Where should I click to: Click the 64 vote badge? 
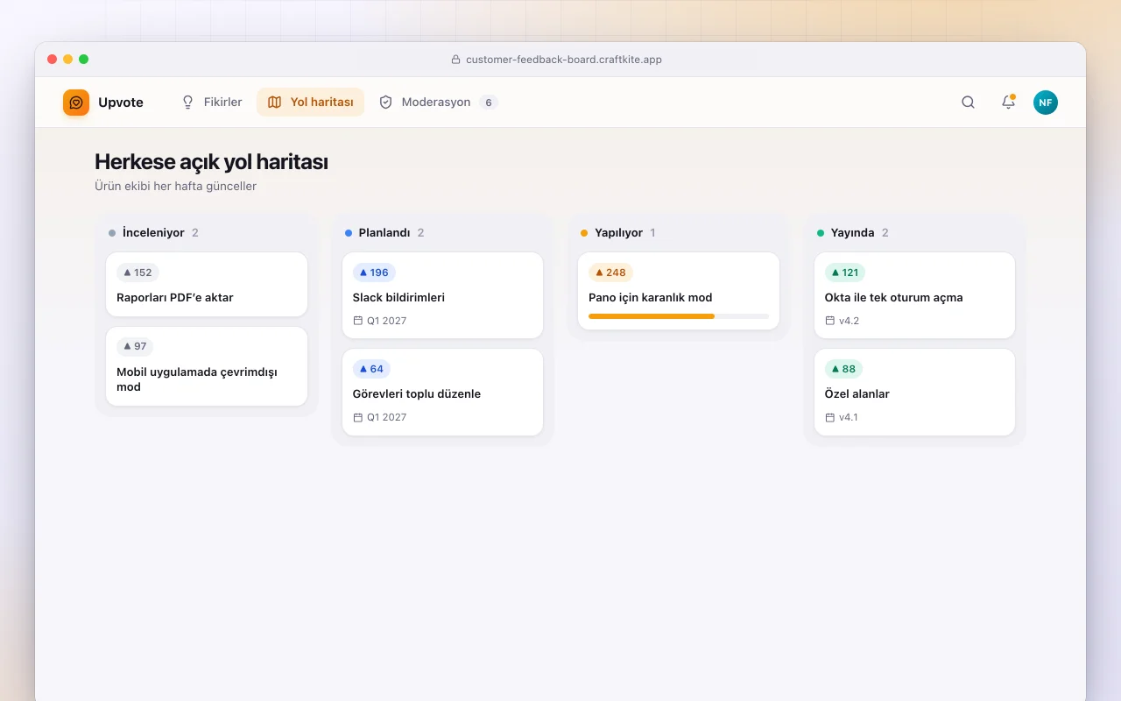pos(371,369)
